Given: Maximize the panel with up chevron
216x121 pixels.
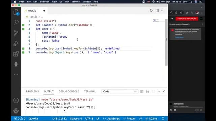Looking at the screenshot, I should pyautogui.click(x=159, y=91).
